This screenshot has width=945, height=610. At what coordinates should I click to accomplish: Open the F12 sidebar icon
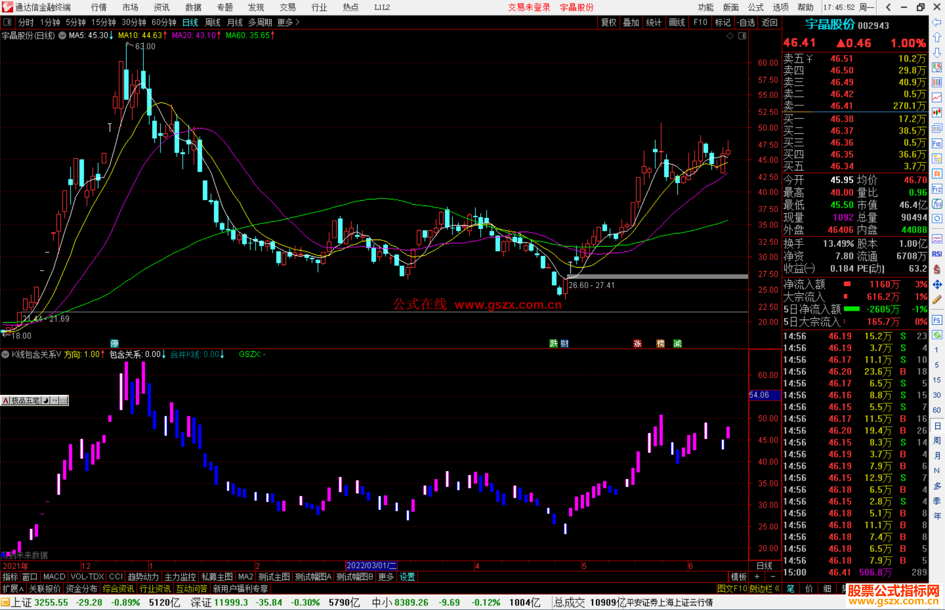(937, 189)
